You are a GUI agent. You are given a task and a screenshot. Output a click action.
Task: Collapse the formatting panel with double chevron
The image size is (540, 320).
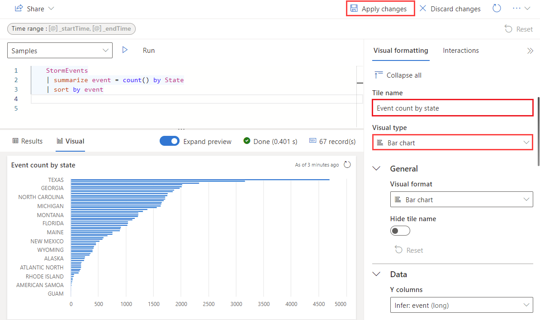tap(530, 51)
